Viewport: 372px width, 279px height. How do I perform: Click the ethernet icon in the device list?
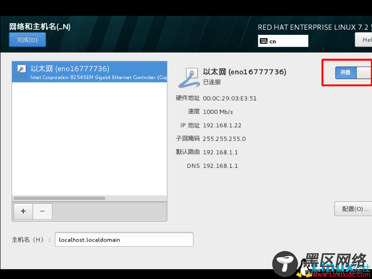coord(20,72)
